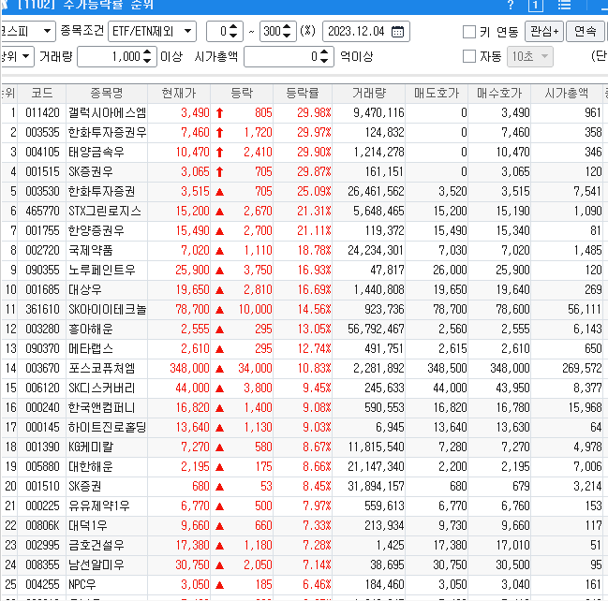
Task: Adjust the 시가총액 stepper arrows
Action: click(x=324, y=56)
